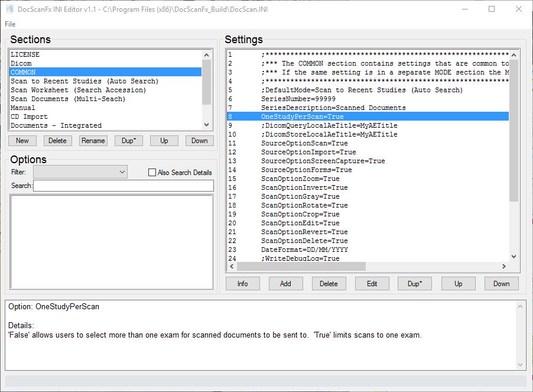This screenshot has width=533, height=392.
Task: Select ;DicomQueryLocalAeTitle=MyAETitle line
Action: [368, 125]
